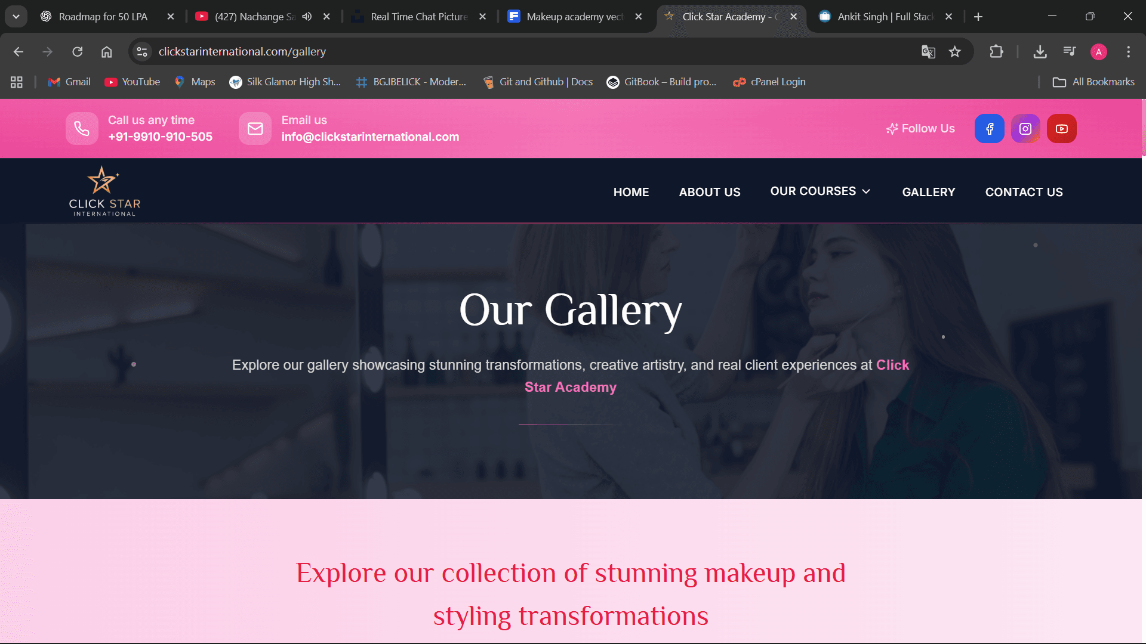Go back to the previous page

[19, 52]
